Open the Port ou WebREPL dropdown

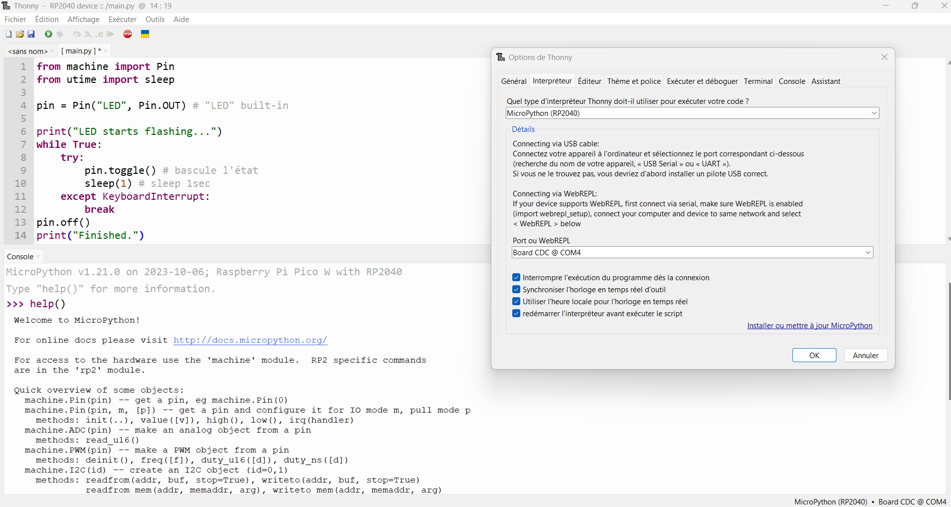point(692,252)
